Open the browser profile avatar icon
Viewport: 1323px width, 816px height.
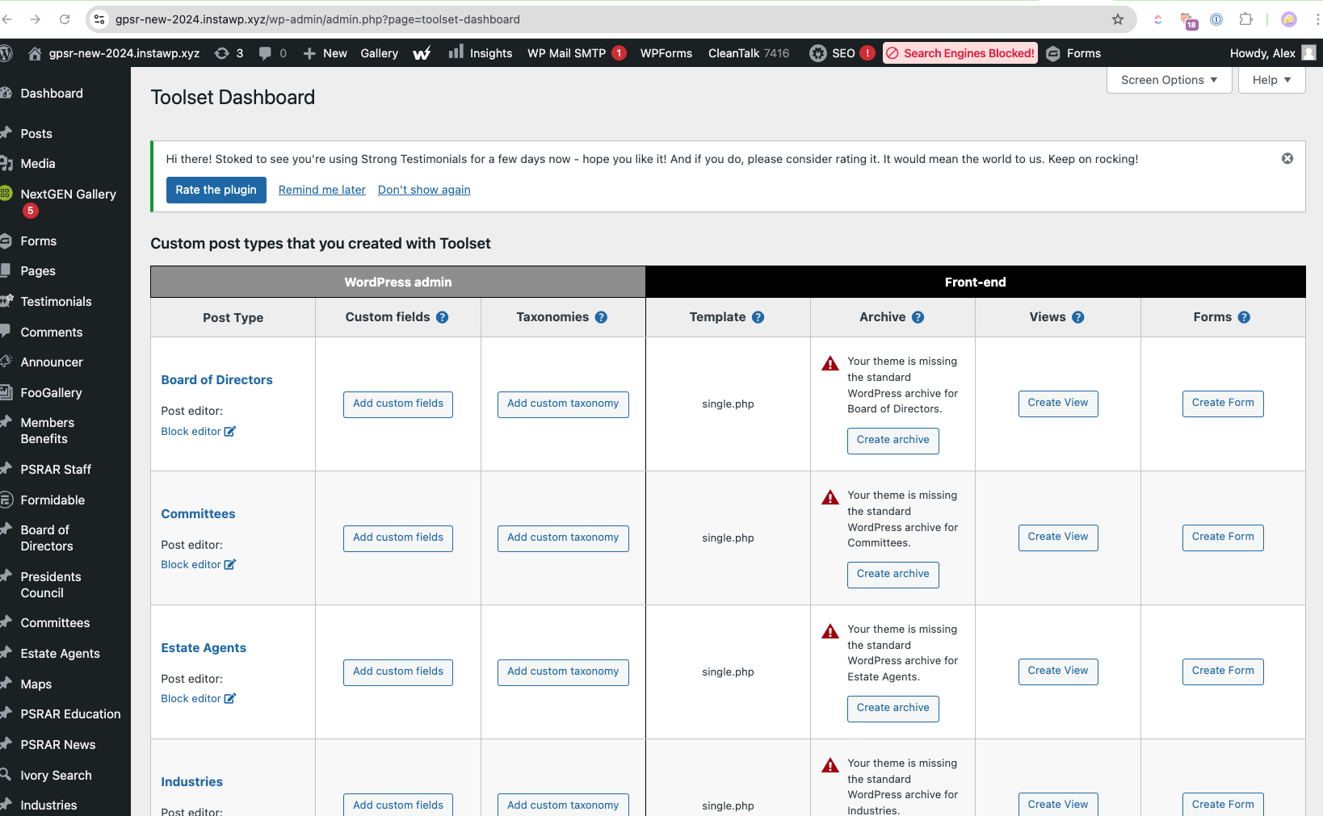(x=1289, y=19)
